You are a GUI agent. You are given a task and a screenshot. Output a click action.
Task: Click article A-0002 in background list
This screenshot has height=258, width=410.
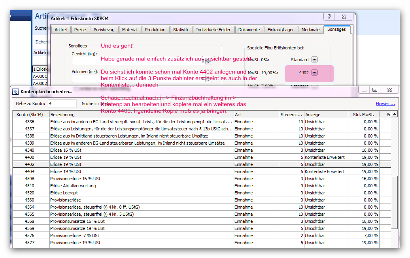pos(40,83)
